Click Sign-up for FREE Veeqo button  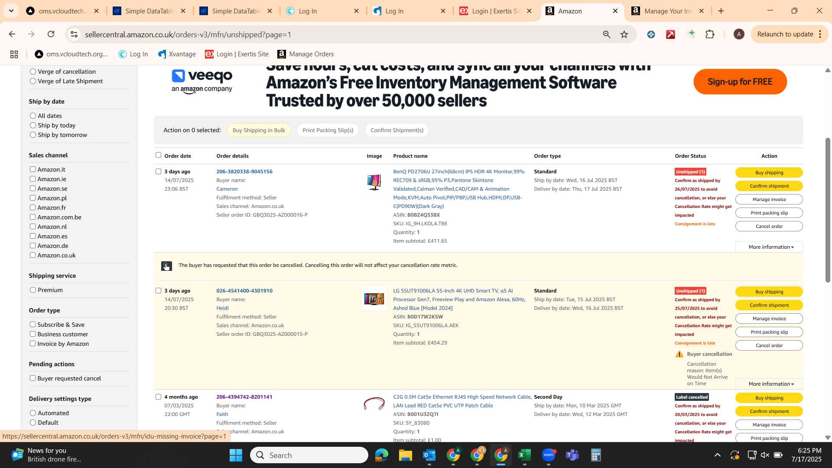click(740, 81)
